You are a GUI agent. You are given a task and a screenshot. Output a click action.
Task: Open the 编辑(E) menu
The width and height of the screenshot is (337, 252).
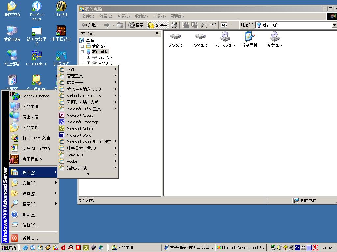click(106, 16)
